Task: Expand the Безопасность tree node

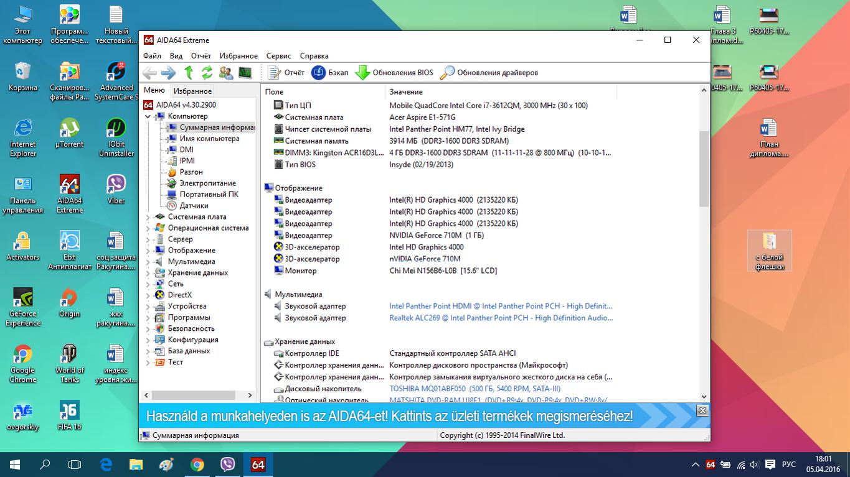Action: pos(148,329)
